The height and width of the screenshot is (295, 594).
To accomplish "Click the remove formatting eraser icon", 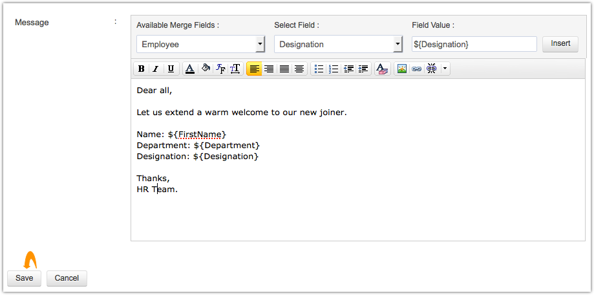I will coord(382,69).
